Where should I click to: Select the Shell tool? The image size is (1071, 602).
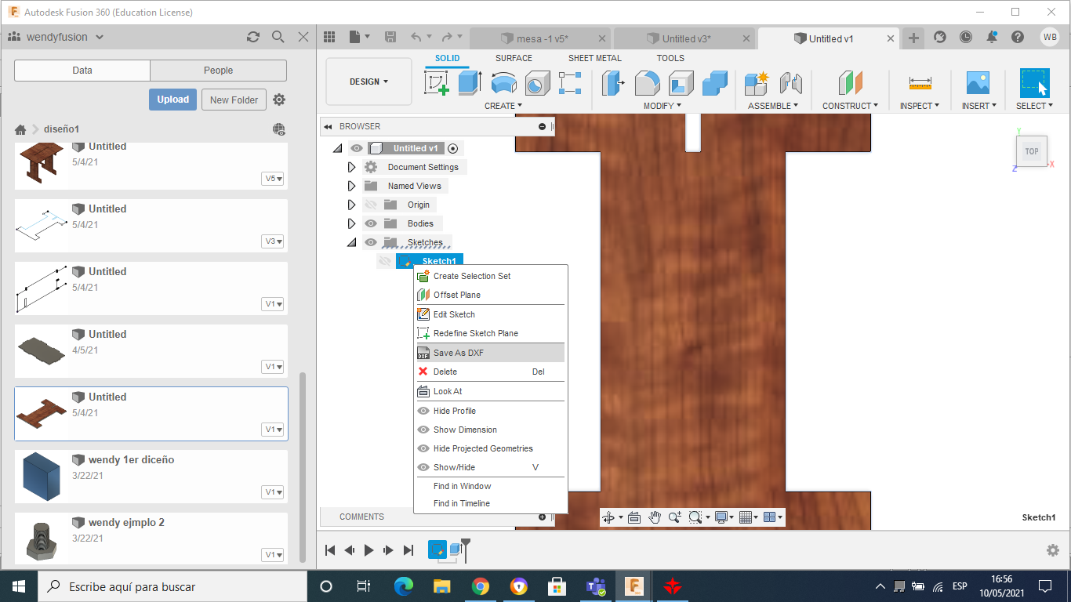(681, 83)
